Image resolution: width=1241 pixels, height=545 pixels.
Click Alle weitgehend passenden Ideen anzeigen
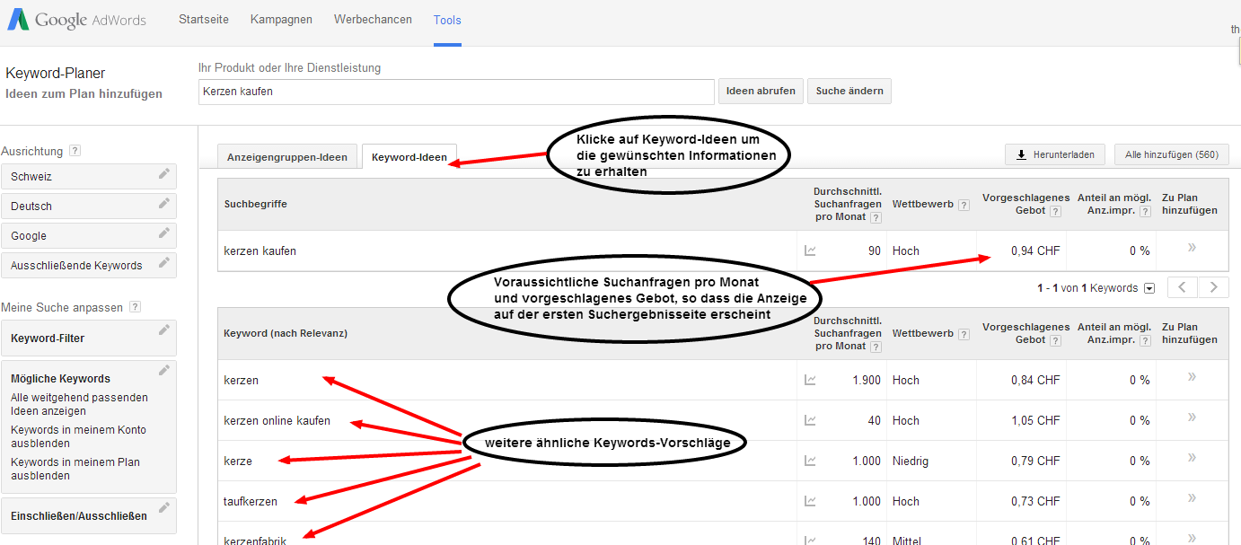click(x=79, y=404)
